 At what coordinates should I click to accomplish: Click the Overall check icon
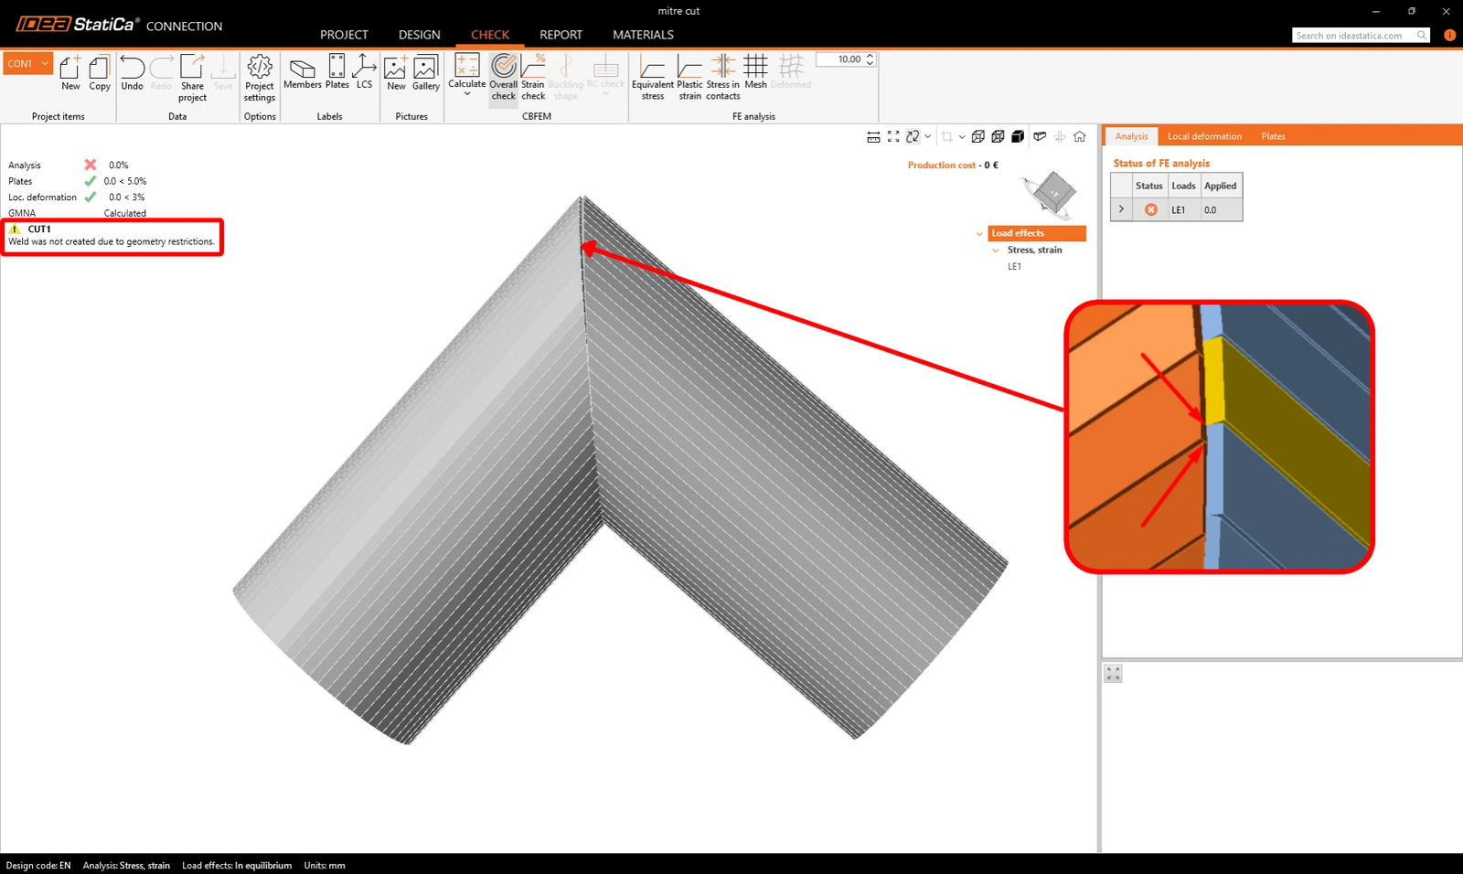click(x=503, y=77)
